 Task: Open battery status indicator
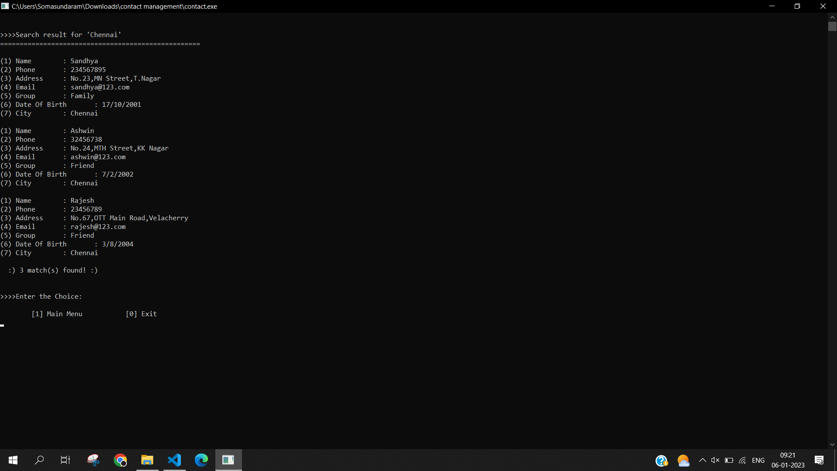[729, 461]
